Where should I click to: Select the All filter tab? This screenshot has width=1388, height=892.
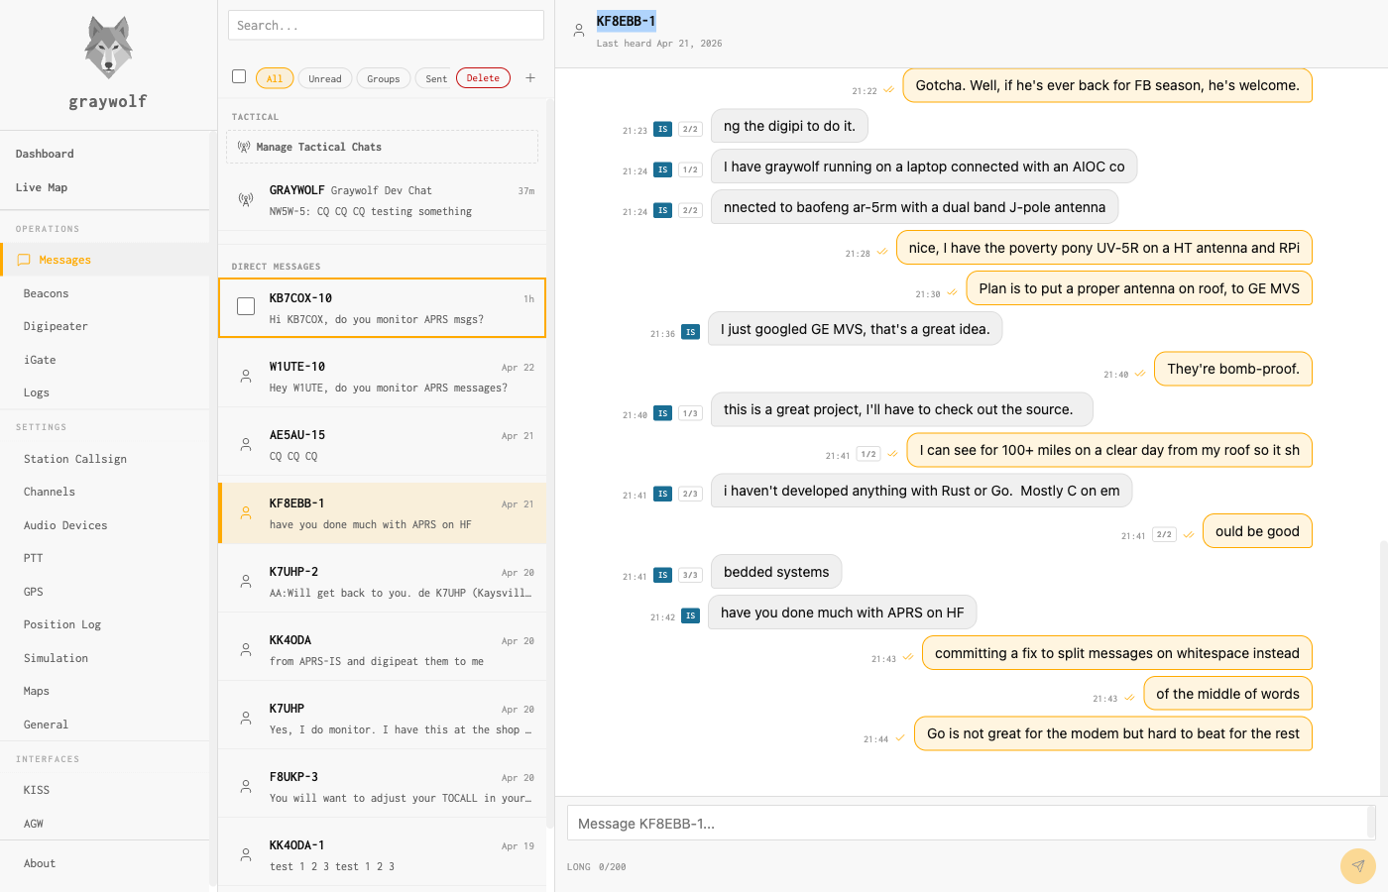pyautogui.click(x=275, y=78)
